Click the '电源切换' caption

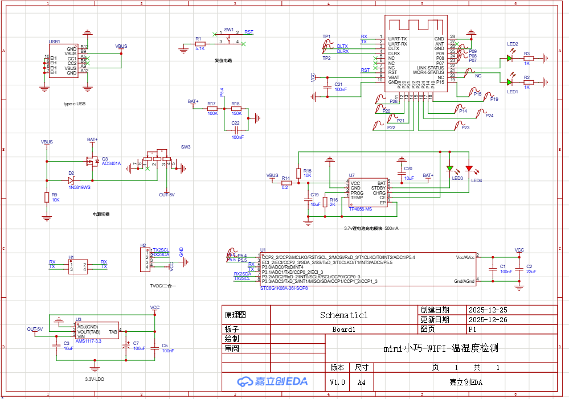(x=101, y=214)
